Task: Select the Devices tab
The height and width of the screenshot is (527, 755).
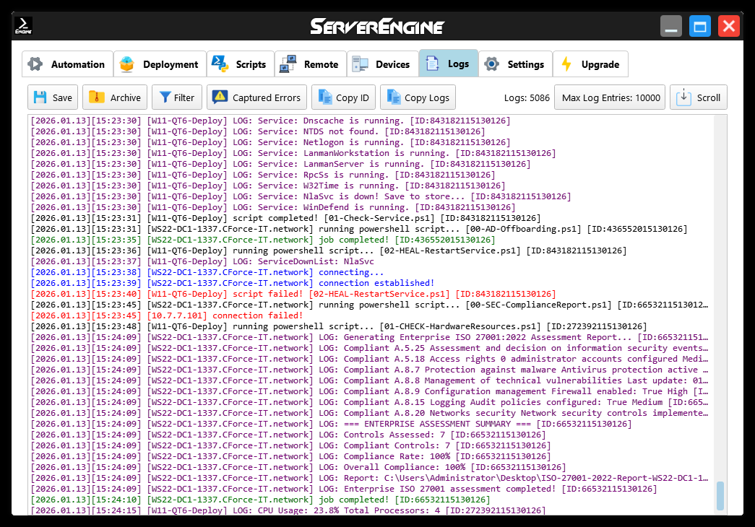Action: [383, 64]
